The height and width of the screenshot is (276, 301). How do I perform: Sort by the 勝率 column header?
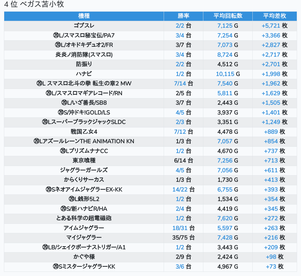[184, 16]
